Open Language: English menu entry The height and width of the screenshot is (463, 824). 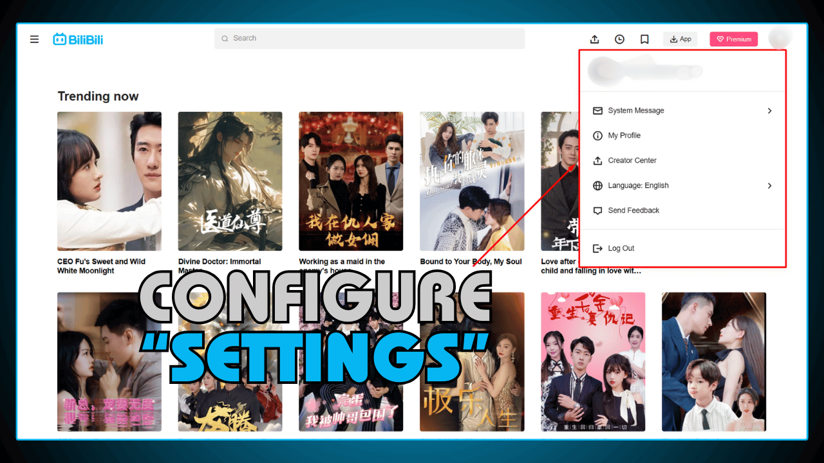coord(682,186)
